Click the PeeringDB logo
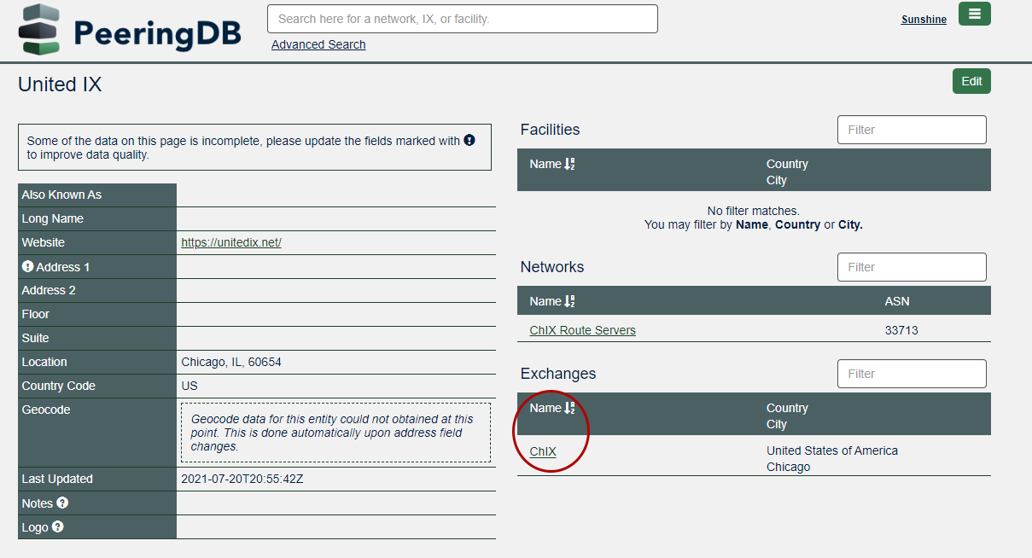The image size is (1032, 558). coord(130,31)
